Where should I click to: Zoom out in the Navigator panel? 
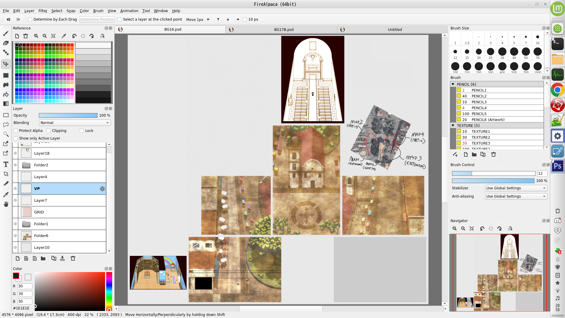tap(463, 228)
